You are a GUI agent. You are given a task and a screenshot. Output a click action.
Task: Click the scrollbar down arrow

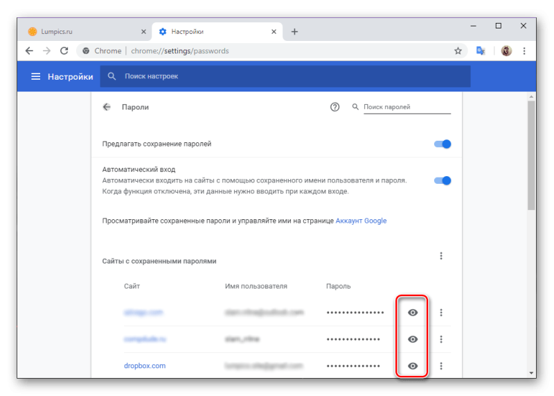(531, 372)
